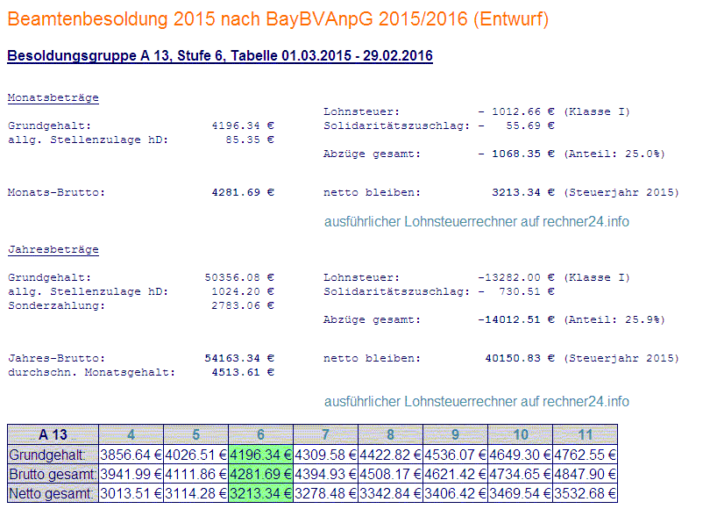Viewport: 703px width, 516px height.
Task: Click the 'Besoldungsgruppe A 13, Stufe 6' heading
Action: click(x=220, y=55)
